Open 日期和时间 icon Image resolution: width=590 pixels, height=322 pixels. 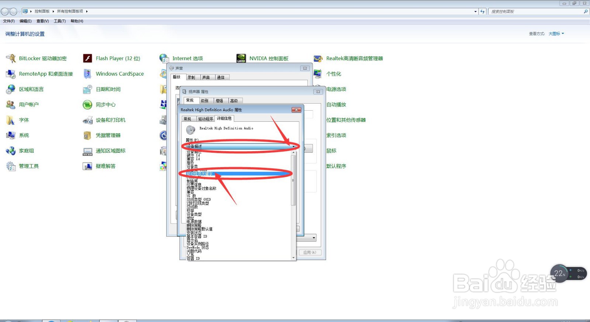pyautogui.click(x=88, y=89)
